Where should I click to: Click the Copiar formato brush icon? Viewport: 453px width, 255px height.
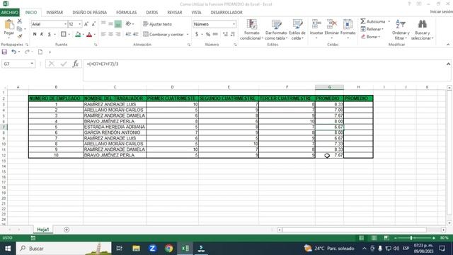[20, 36]
